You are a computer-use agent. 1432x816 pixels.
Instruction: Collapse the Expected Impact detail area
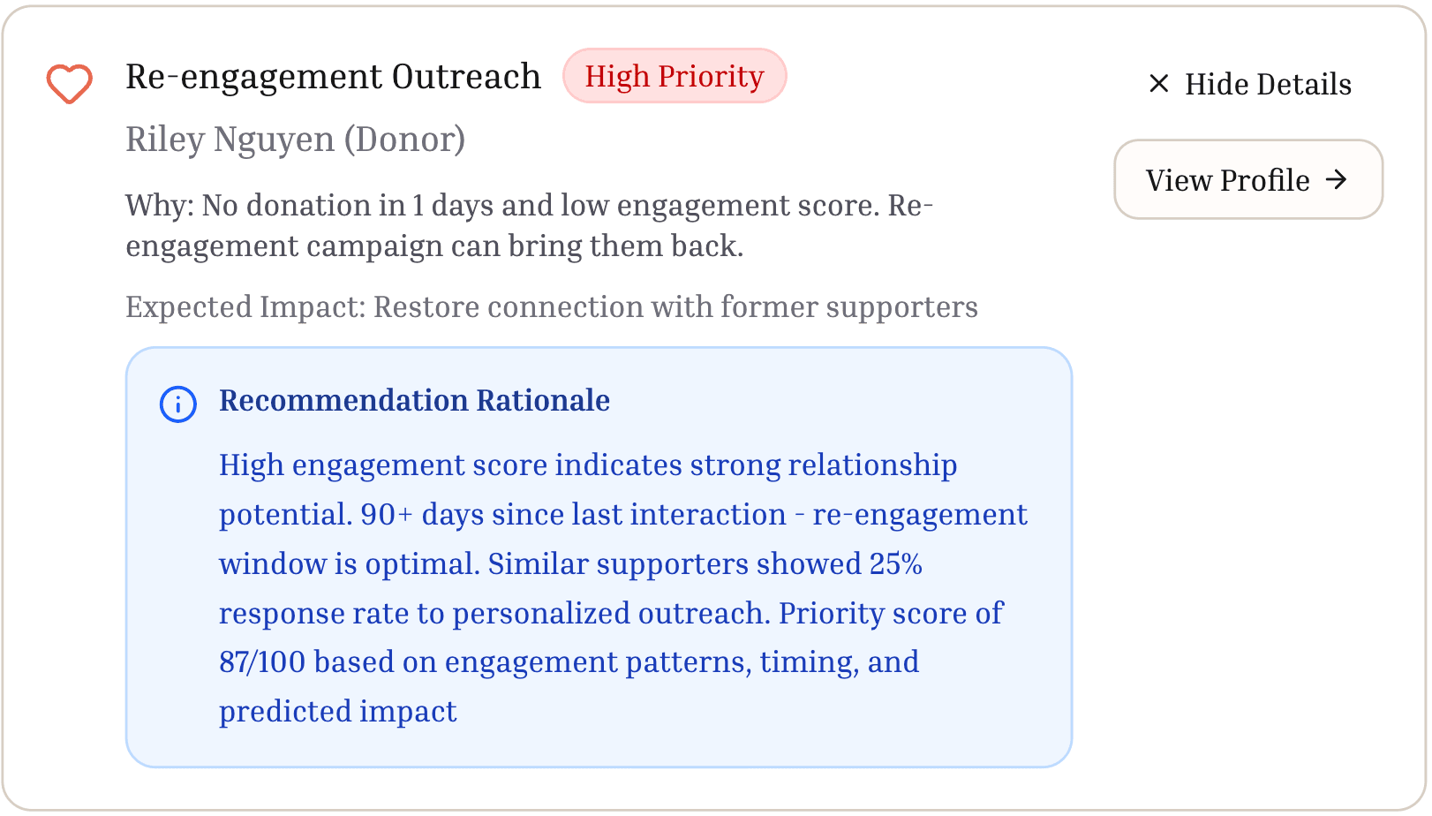pos(552,306)
